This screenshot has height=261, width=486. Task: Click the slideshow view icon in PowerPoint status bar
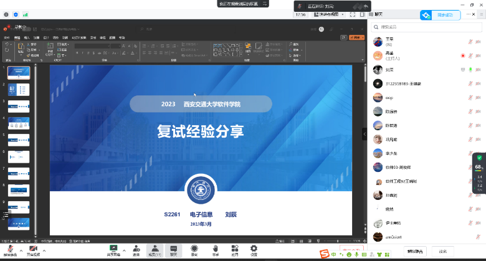318,241
